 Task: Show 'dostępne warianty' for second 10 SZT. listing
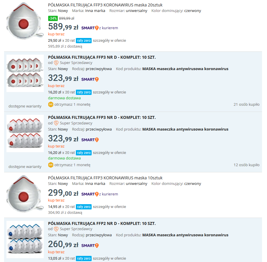coord(25,166)
